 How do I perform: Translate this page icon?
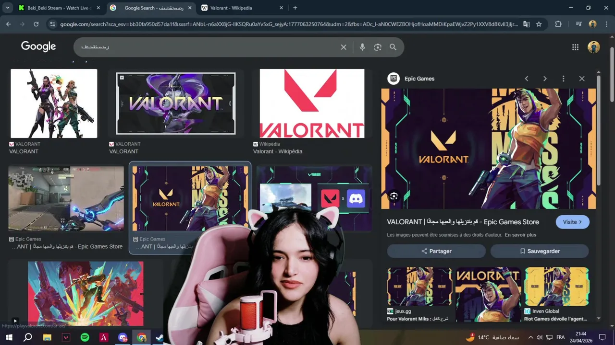pos(527,24)
